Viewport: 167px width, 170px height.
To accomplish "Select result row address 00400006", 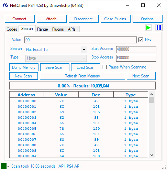I will click(x=79, y=134).
